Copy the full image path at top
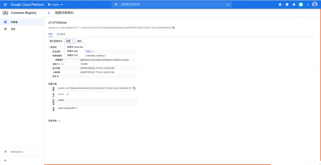 174,28
